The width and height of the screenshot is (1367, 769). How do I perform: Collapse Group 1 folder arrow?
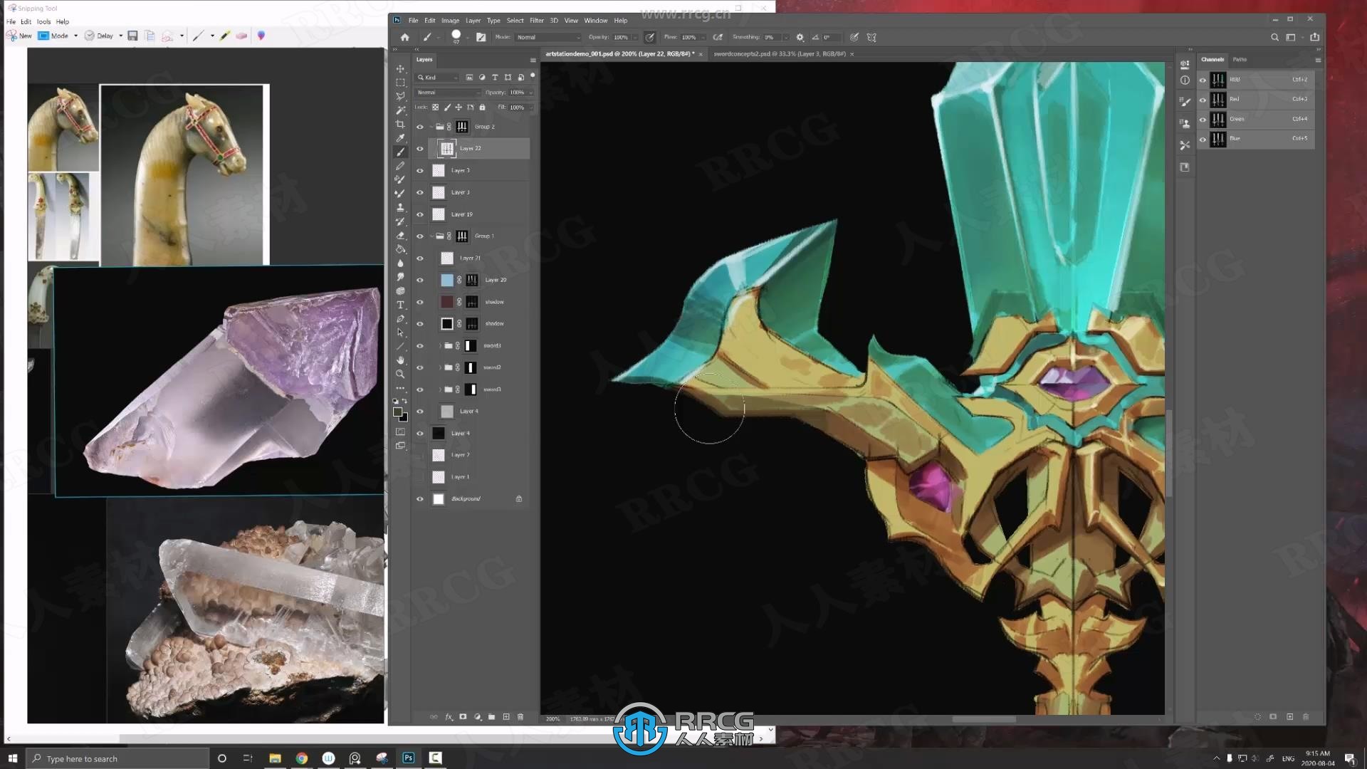coord(431,236)
